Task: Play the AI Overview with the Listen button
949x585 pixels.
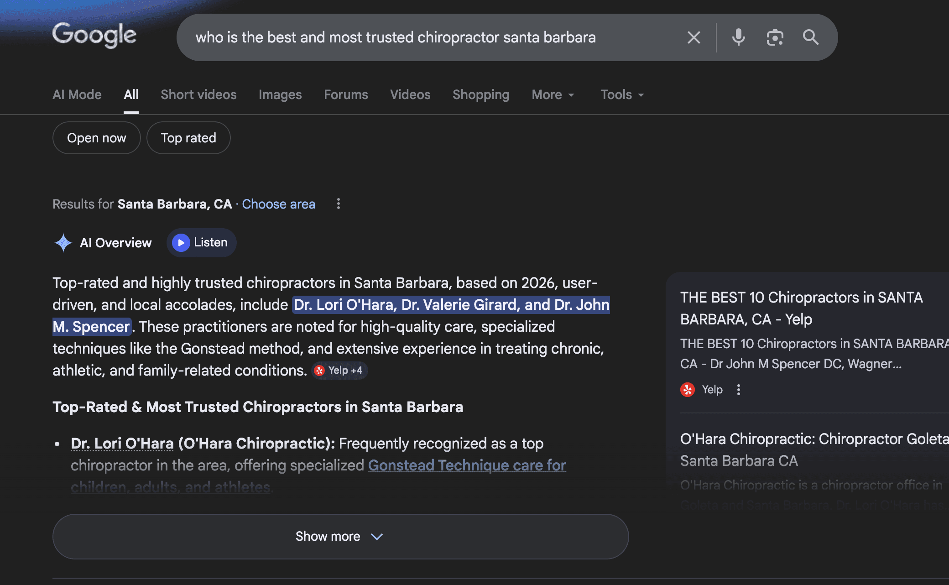Action: 201,242
